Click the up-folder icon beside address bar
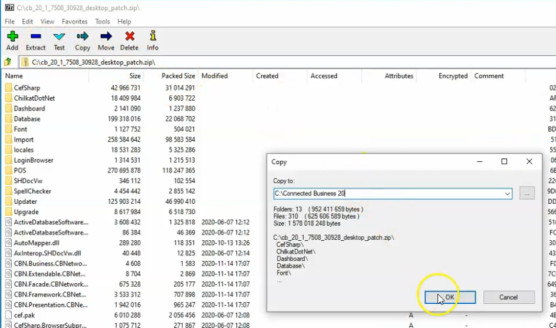556x328 pixels. point(8,62)
